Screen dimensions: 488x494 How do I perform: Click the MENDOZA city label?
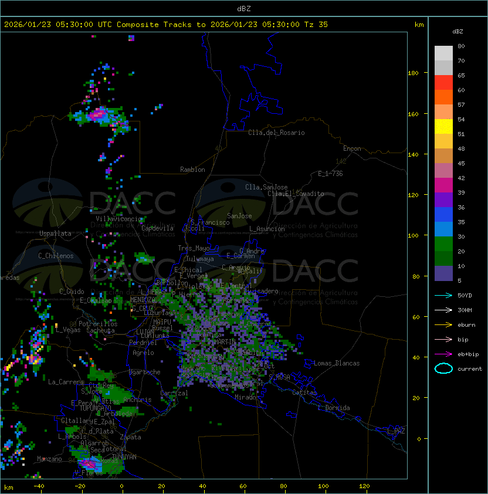143,299
